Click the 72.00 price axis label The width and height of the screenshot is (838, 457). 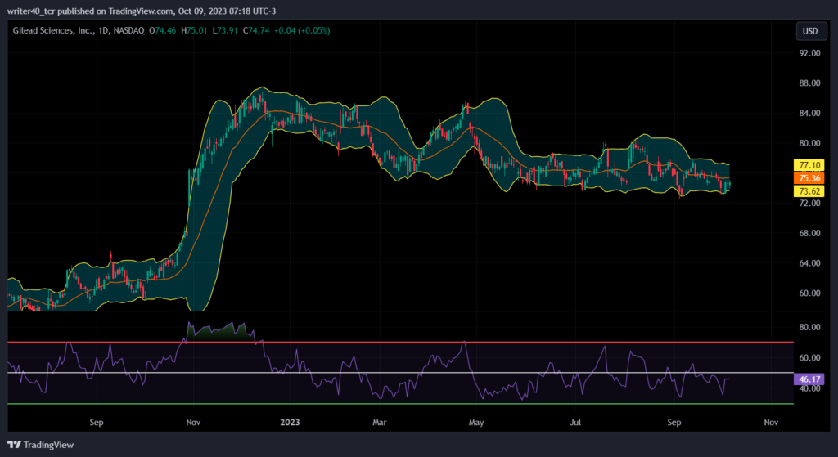[809, 204]
